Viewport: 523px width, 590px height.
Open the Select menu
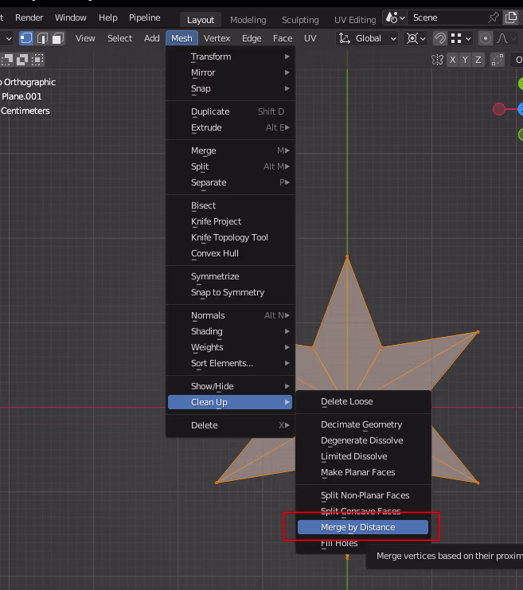pos(119,38)
